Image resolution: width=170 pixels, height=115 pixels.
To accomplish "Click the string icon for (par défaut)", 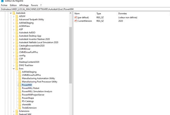I will [75, 17].
